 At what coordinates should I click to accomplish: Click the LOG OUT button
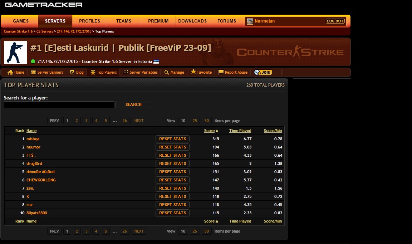(335, 21)
